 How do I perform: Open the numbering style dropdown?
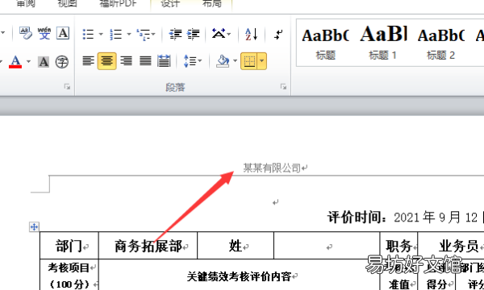pos(129,34)
